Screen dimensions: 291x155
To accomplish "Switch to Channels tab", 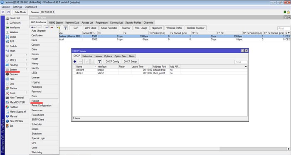I will coord(148,22).
